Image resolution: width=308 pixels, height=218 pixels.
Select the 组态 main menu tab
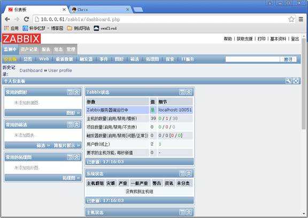pos(58,49)
